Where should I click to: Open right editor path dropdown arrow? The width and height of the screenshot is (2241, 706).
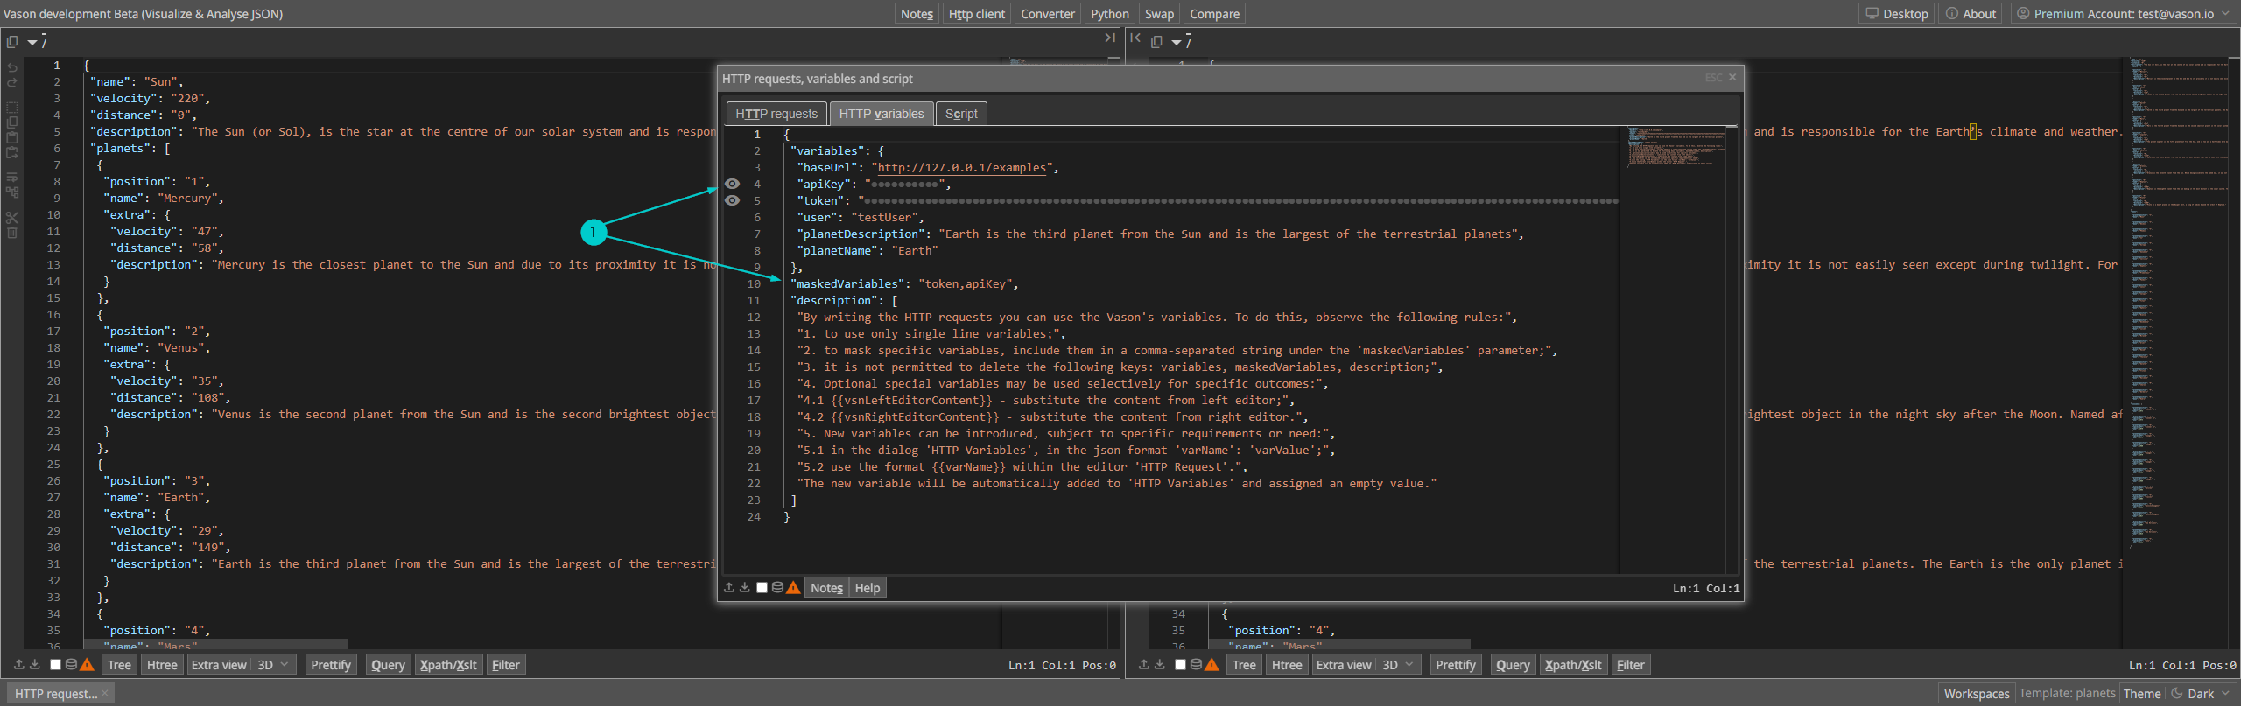tap(1177, 42)
